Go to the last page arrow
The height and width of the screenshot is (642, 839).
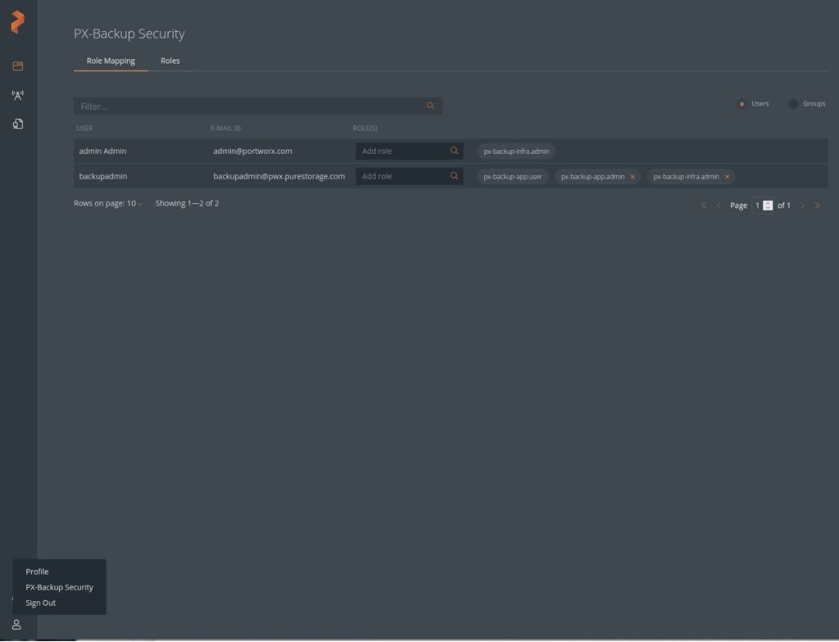tap(818, 206)
